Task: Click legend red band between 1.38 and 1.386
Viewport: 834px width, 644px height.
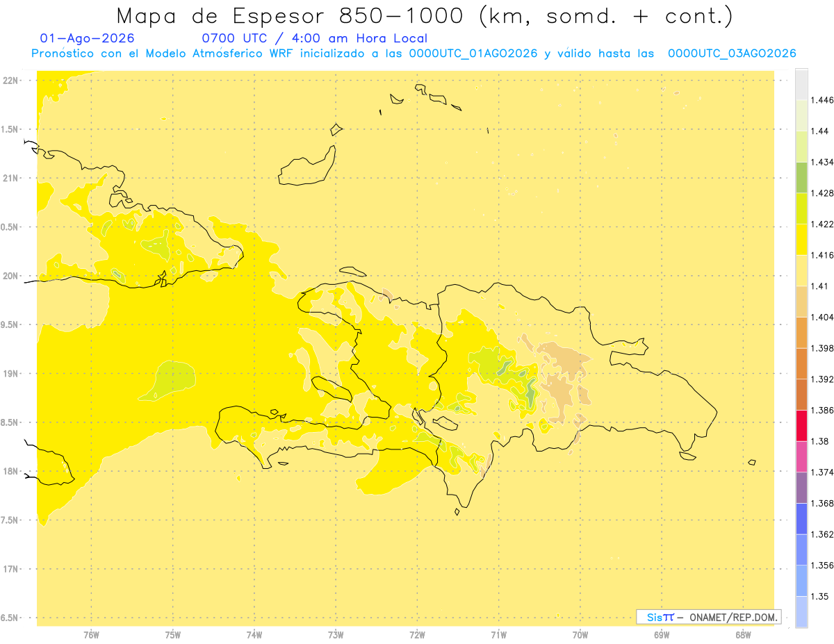Action: [801, 426]
